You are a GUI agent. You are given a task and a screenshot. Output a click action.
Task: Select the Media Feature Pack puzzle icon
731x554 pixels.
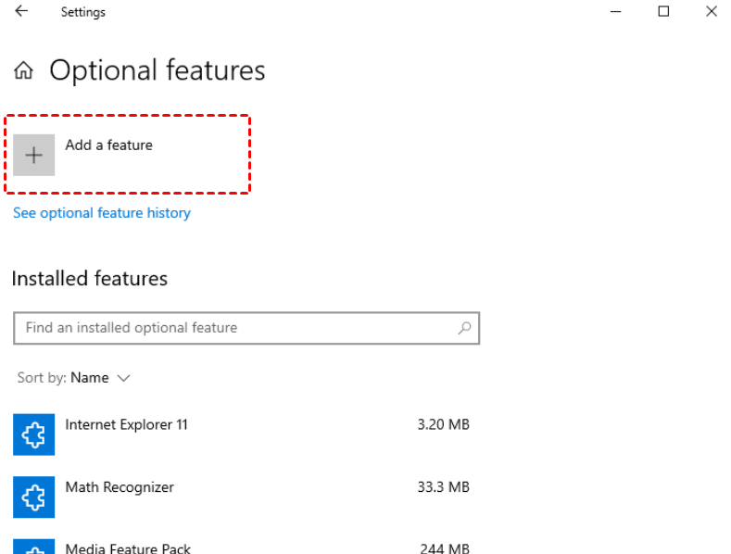click(x=33, y=547)
